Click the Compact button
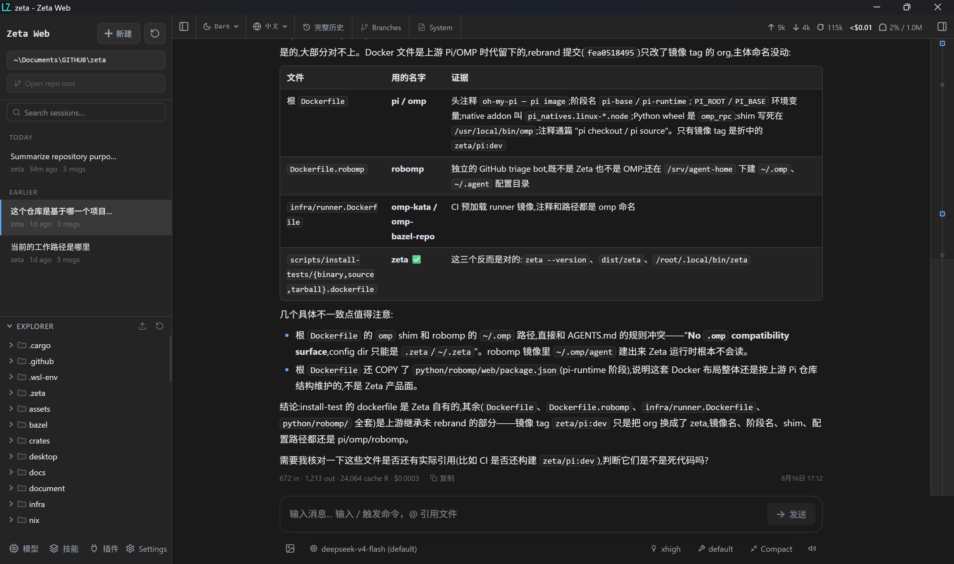 pyautogui.click(x=771, y=548)
